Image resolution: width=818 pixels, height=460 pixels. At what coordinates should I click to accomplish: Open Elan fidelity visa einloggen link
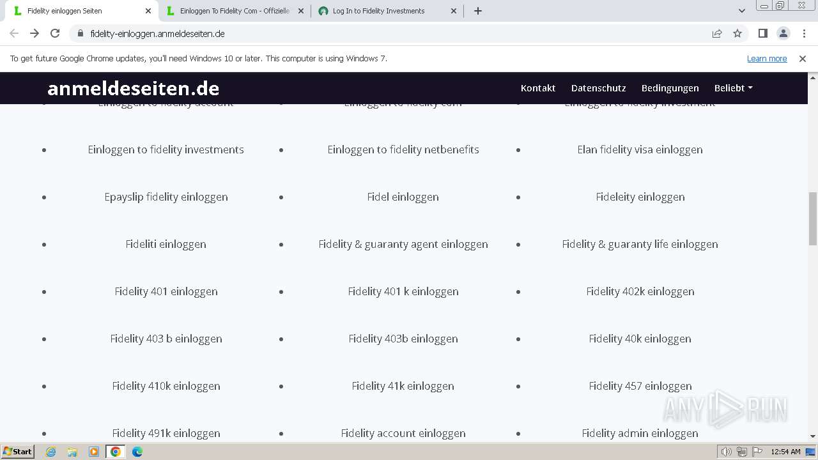(640, 149)
